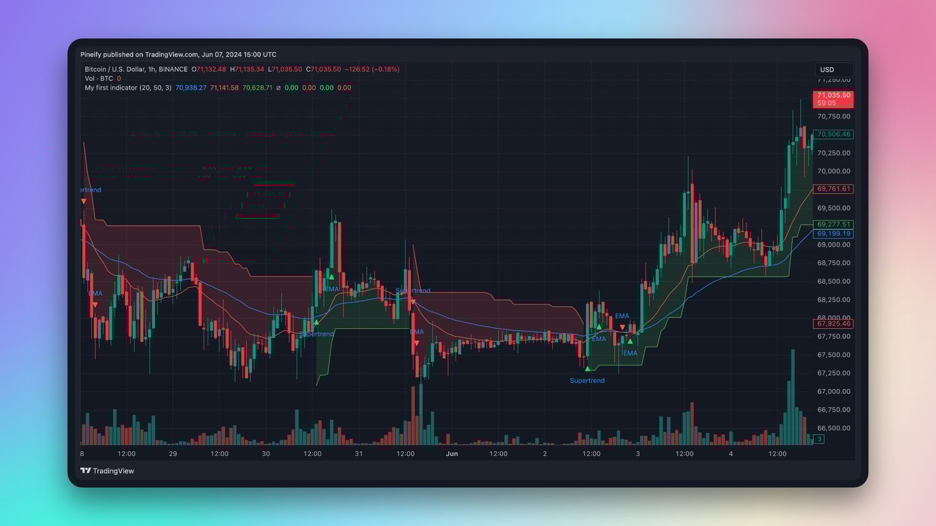Viewport: 936px width, 526px height.
Task: Click the green 70,506.46 price axis label
Action: (x=833, y=134)
